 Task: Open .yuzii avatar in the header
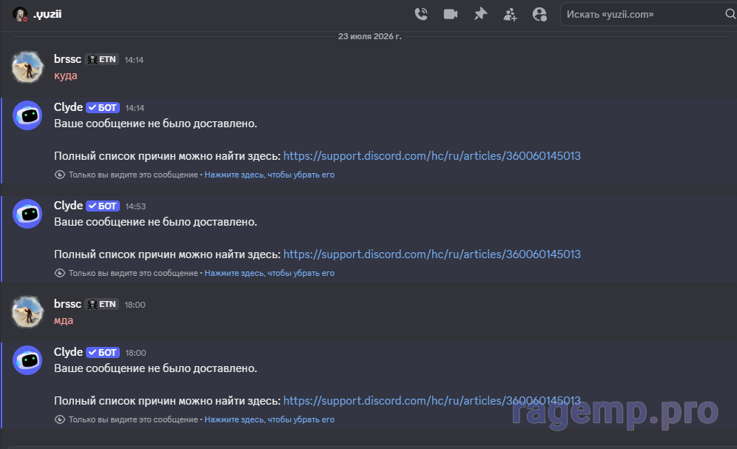[x=20, y=14]
